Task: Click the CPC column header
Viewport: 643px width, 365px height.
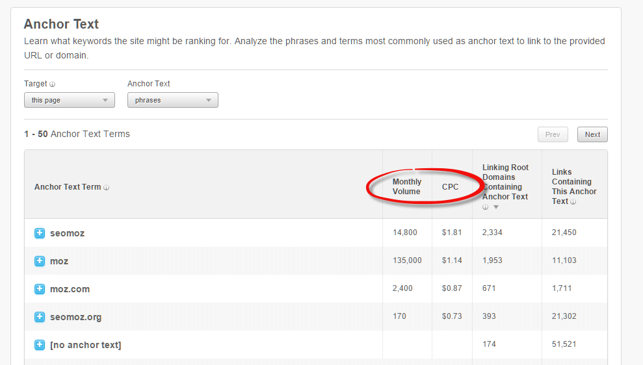Action: pyautogui.click(x=450, y=187)
